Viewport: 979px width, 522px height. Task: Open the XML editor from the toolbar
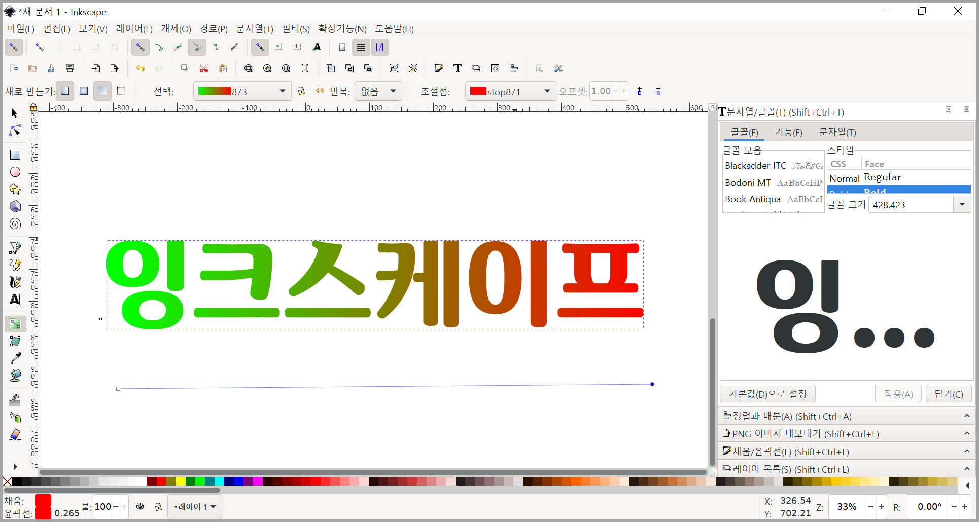click(495, 68)
